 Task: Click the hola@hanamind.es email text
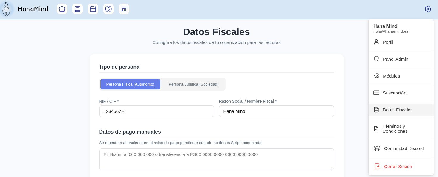(391, 31)
